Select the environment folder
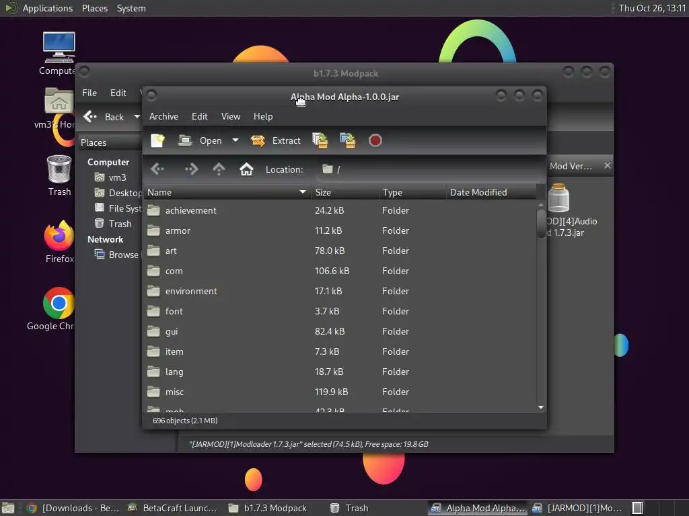This screenshot has height=516, width=689. pos(340,292)
